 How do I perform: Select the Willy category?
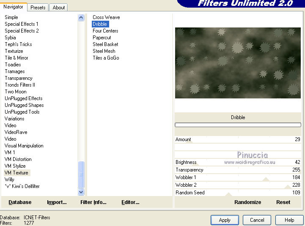[9, 180]
